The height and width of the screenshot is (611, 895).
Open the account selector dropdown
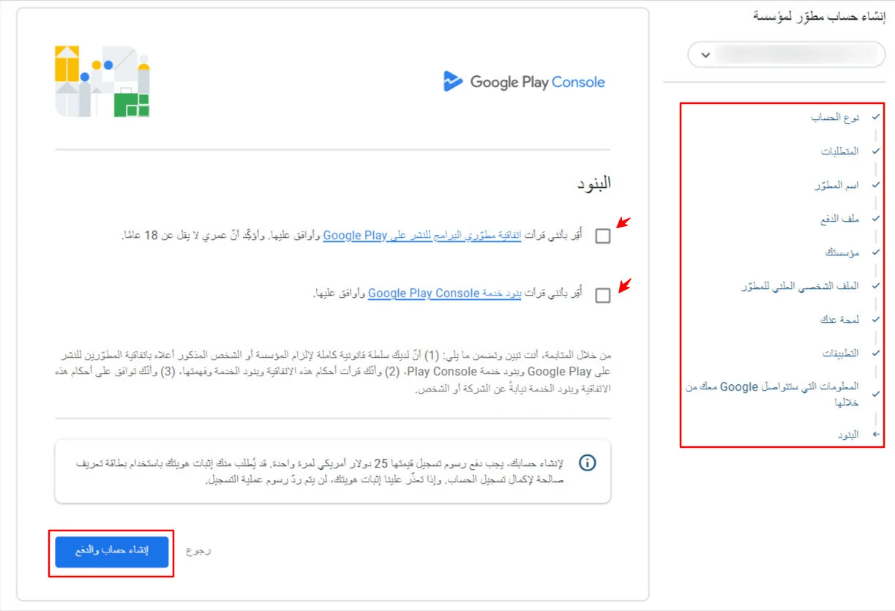783,55
